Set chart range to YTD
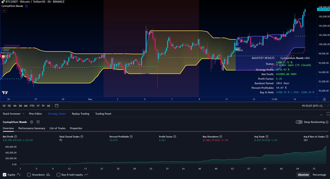The height and width of the screenshot is (179, 330). coord(32,106)
